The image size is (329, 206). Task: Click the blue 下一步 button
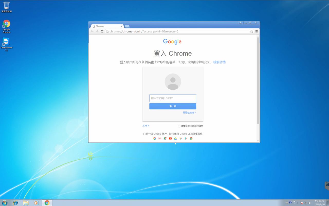coord(173,106)
